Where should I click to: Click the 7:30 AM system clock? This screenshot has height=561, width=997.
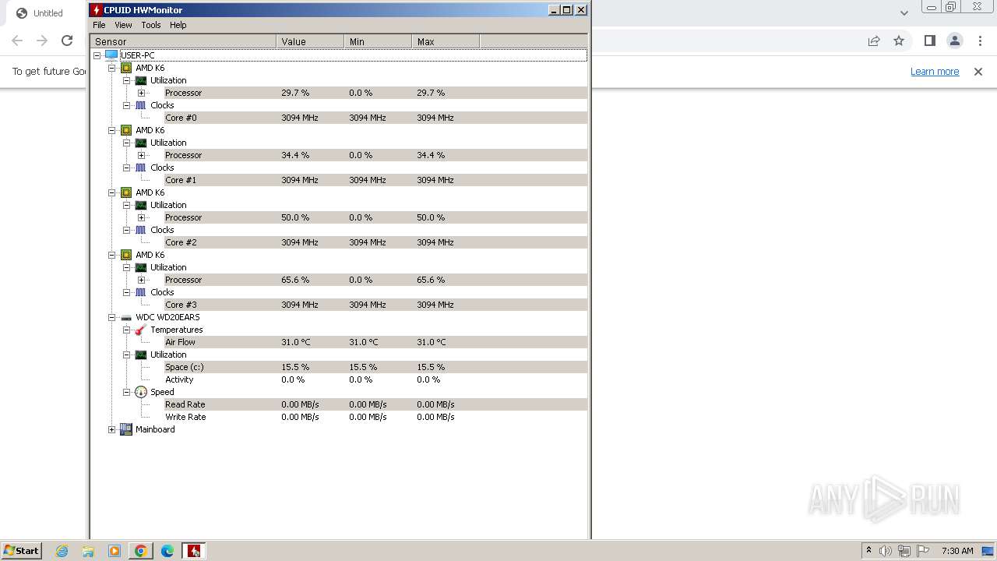pyautogui.click(x=957, y=551)
